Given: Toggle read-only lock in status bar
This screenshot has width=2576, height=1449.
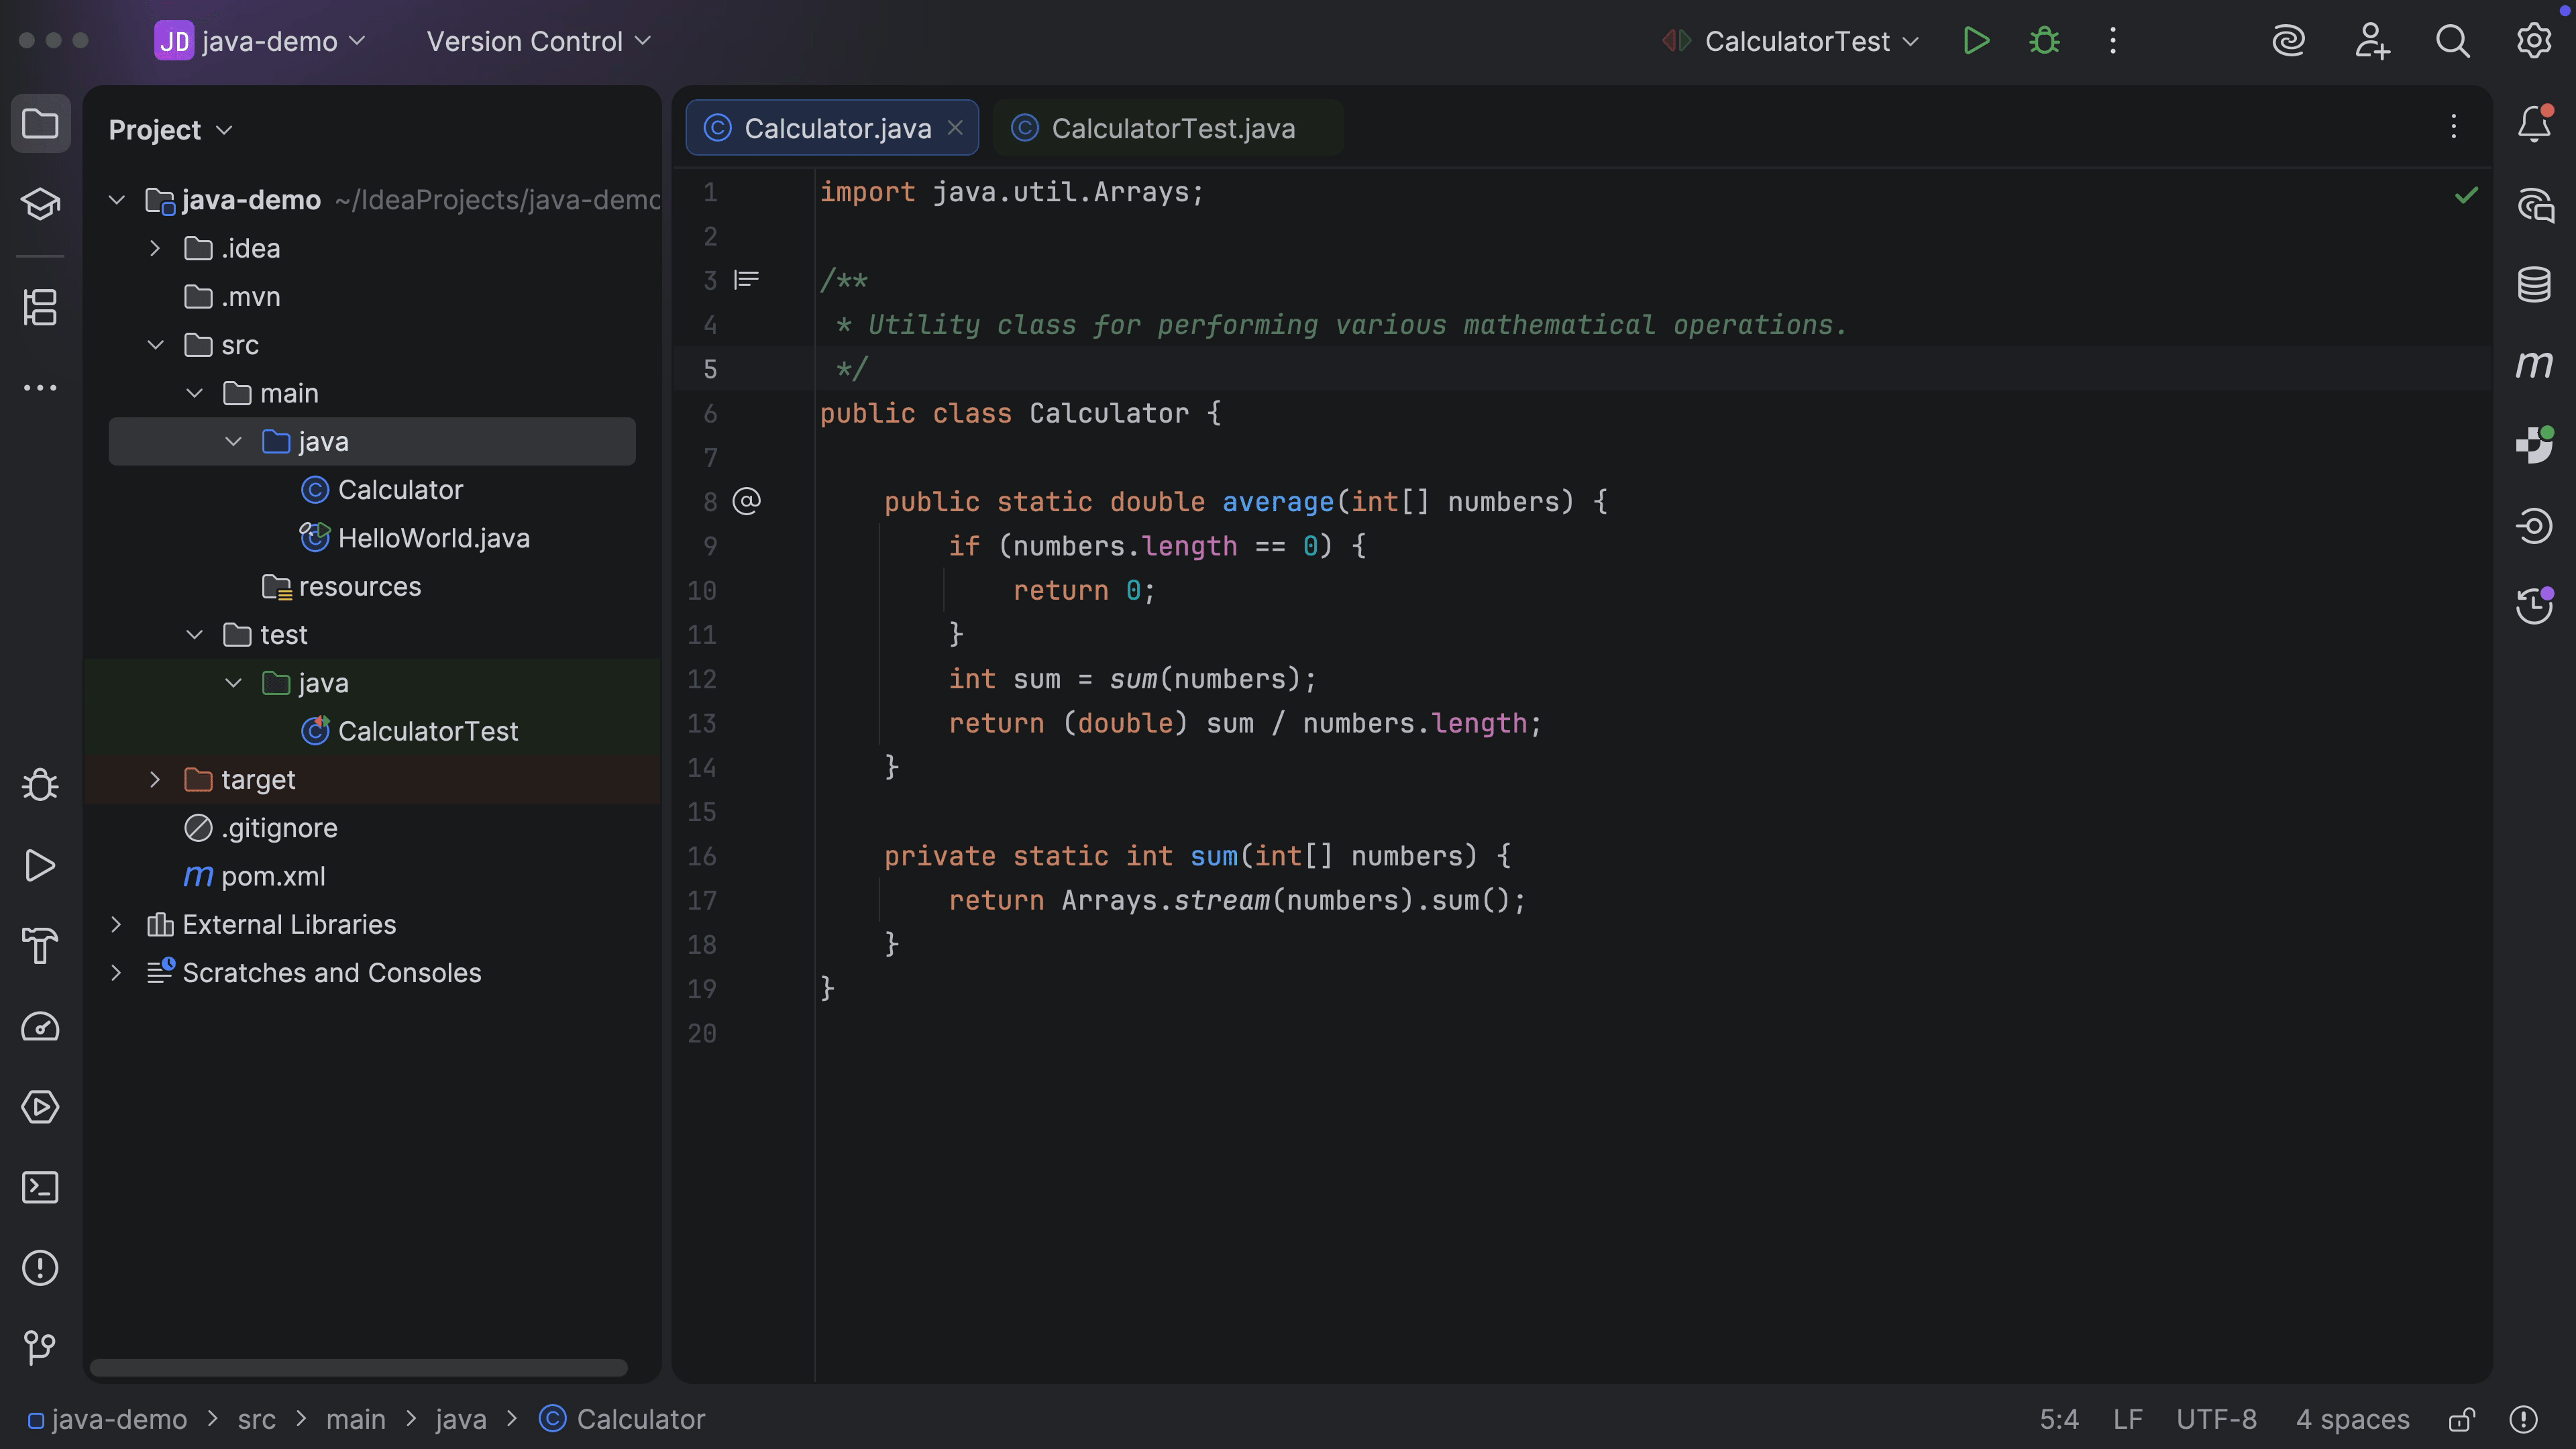Looking at the screenshot, I should point(2461,1419).
